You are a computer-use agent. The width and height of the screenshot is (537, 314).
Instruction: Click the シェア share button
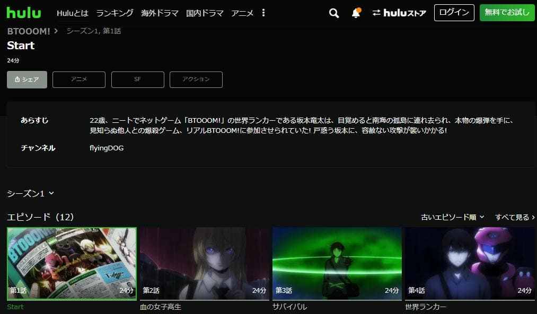tap(27, 80)
